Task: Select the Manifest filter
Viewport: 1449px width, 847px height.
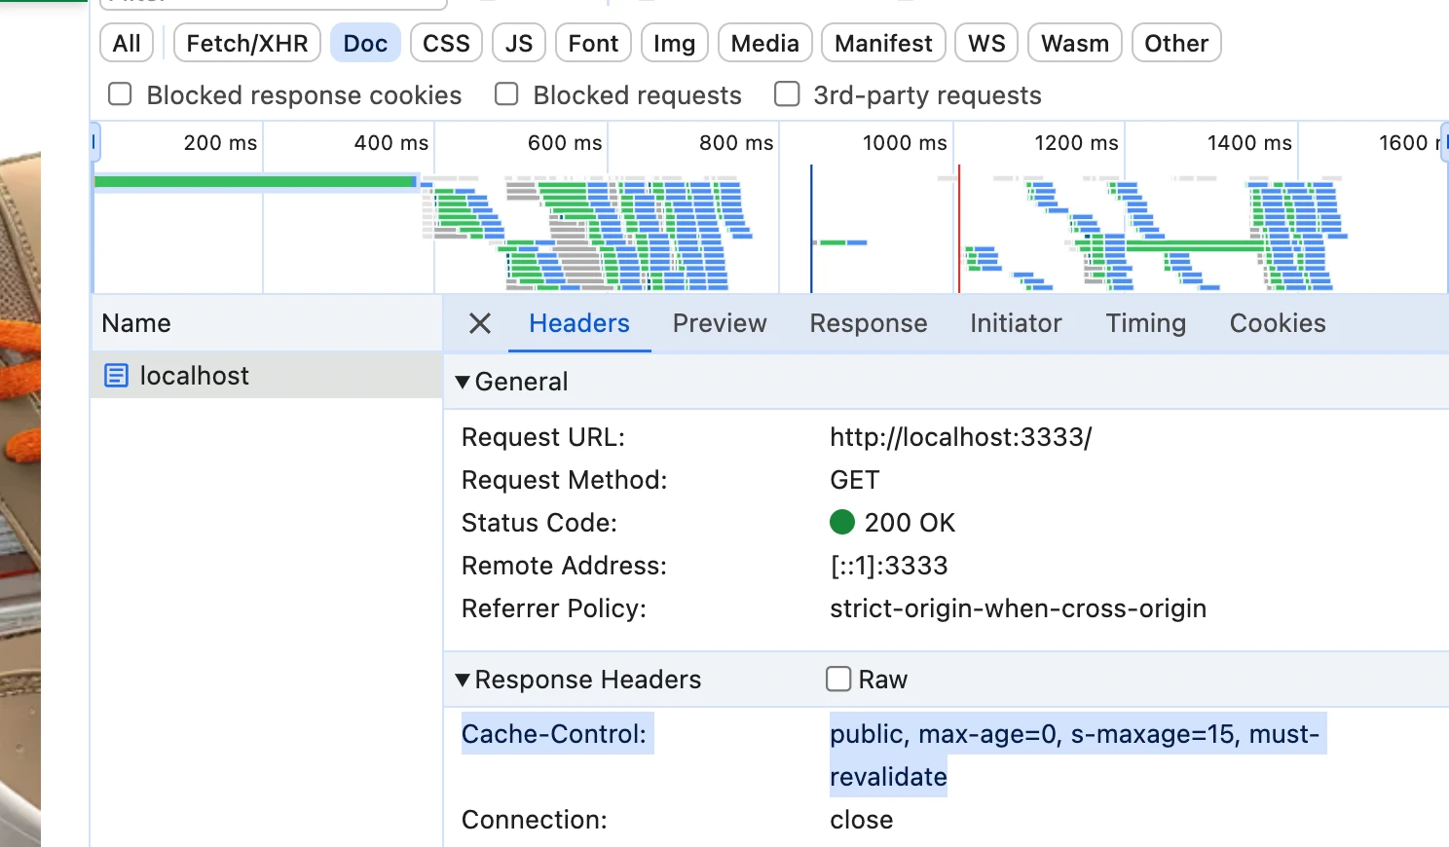Action: click(882, 43)
